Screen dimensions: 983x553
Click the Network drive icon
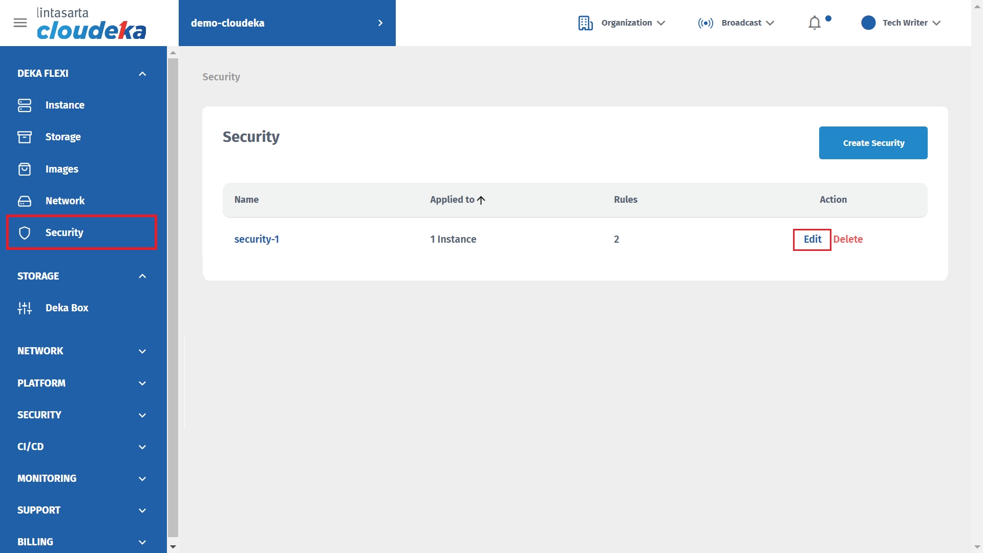(25, 201)
